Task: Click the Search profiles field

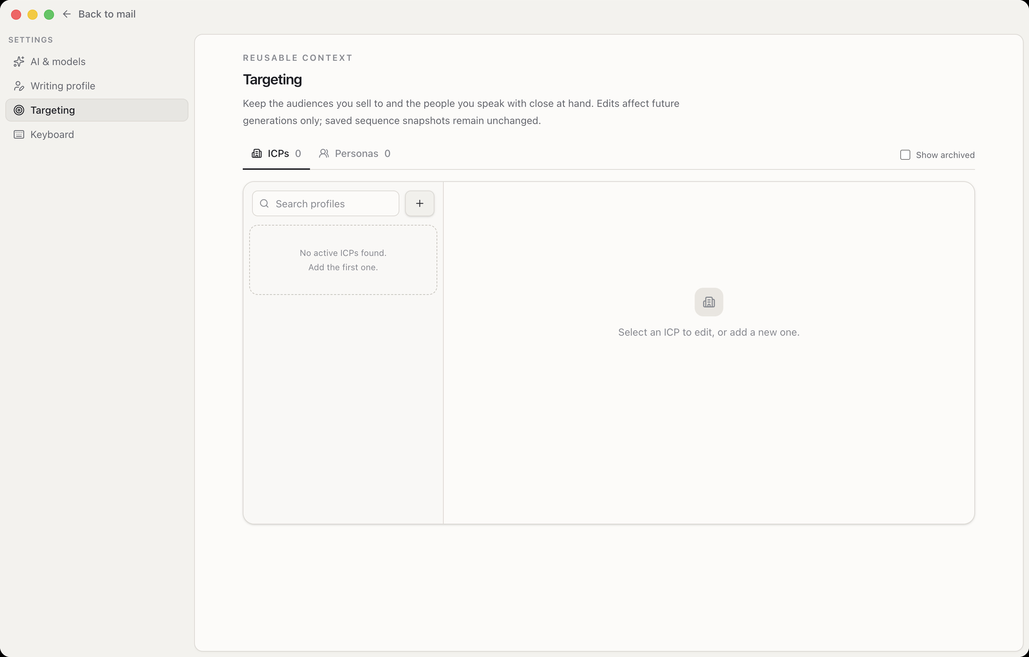Action: tap(326, 203)
